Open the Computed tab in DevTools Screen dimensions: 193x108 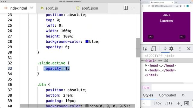tap(167, 95)
